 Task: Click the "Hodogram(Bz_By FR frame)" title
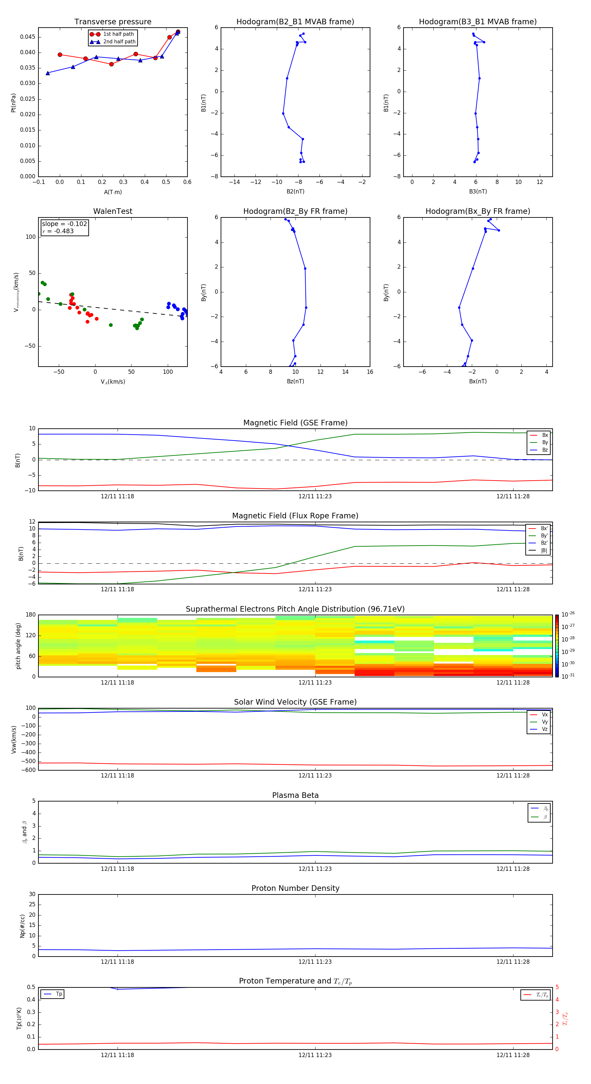pos(295,211)
